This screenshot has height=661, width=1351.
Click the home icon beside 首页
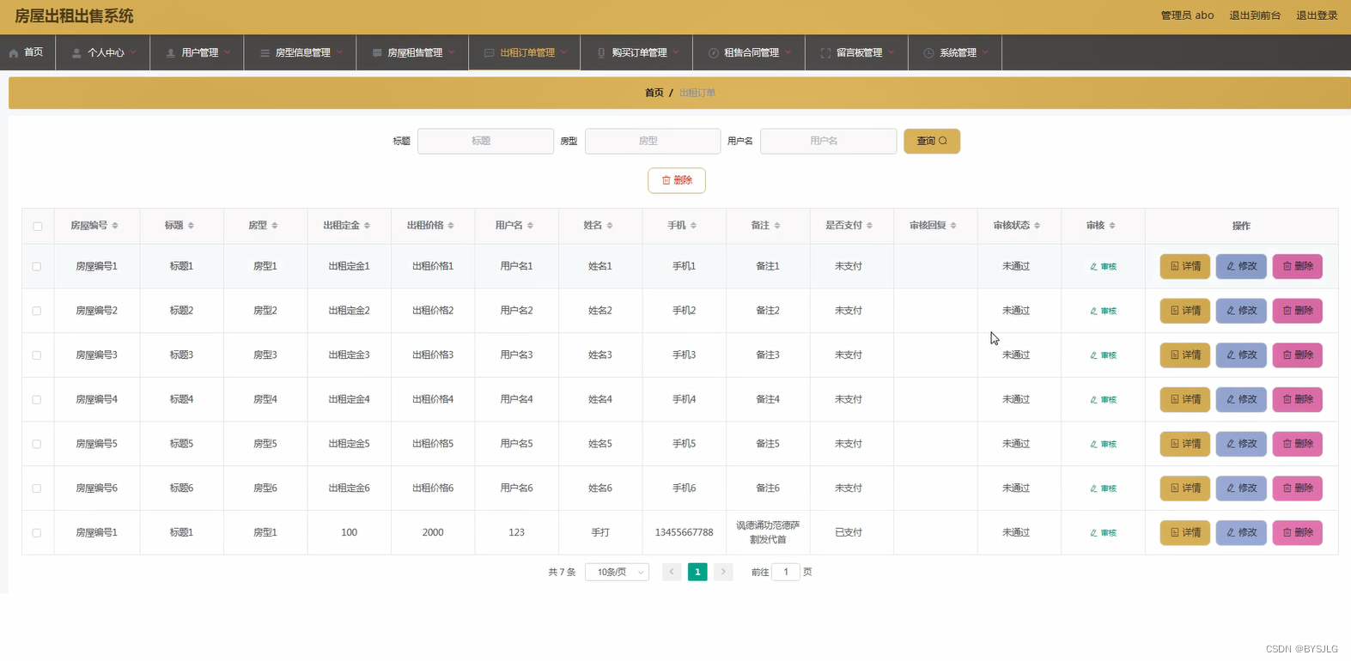tap(14, 53)
